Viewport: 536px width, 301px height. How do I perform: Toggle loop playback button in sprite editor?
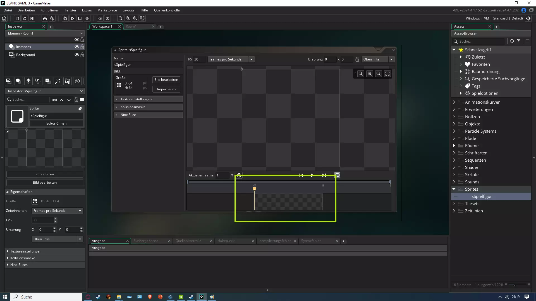[337, 175]
